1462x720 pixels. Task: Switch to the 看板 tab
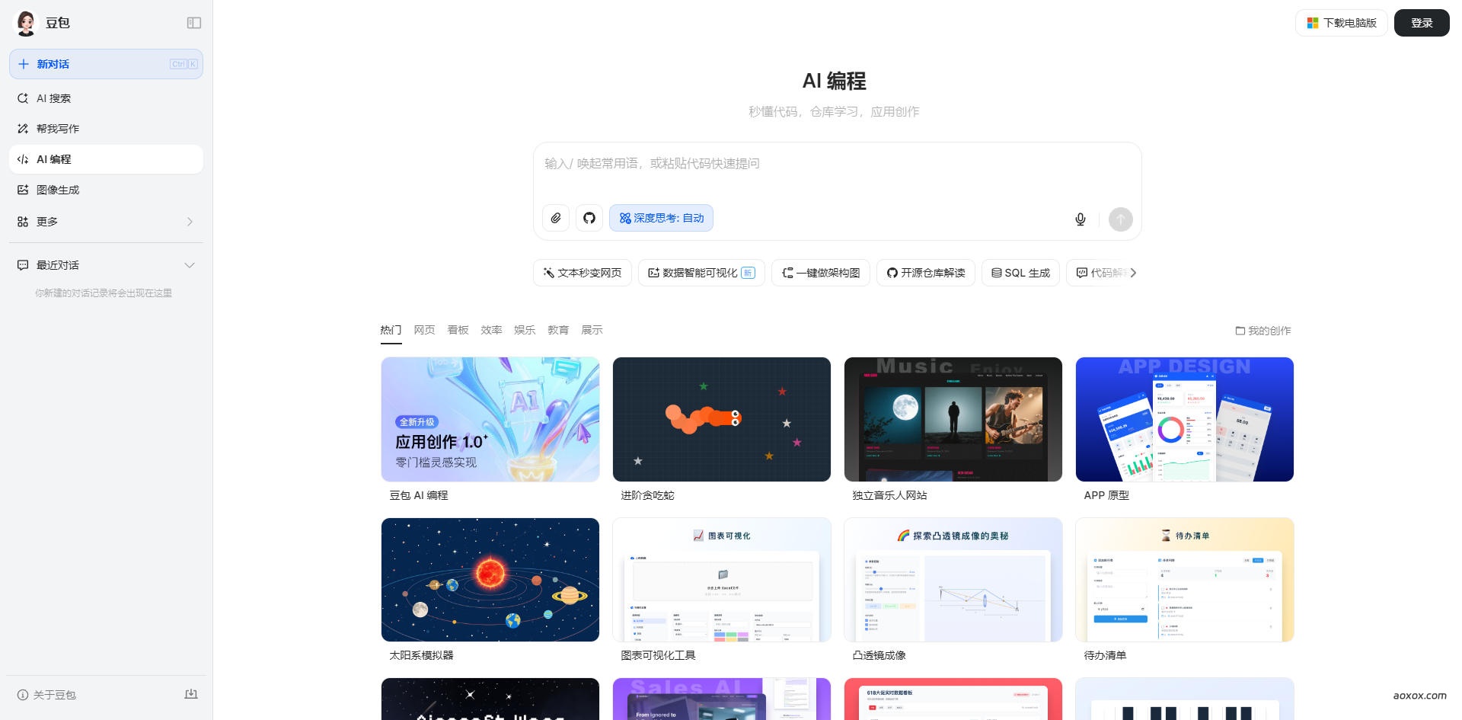[458, 330]
